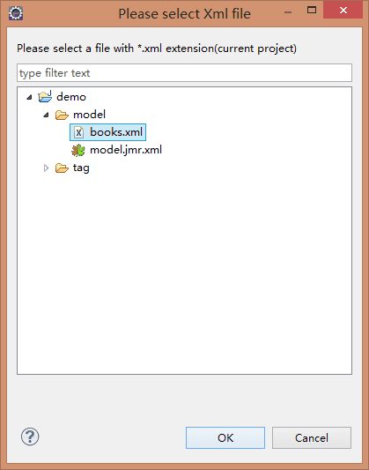Maximize the Please select Xml file dialog
Image resolution: width=369 pixels, height=470 pixels.
[x=312, y=11]
